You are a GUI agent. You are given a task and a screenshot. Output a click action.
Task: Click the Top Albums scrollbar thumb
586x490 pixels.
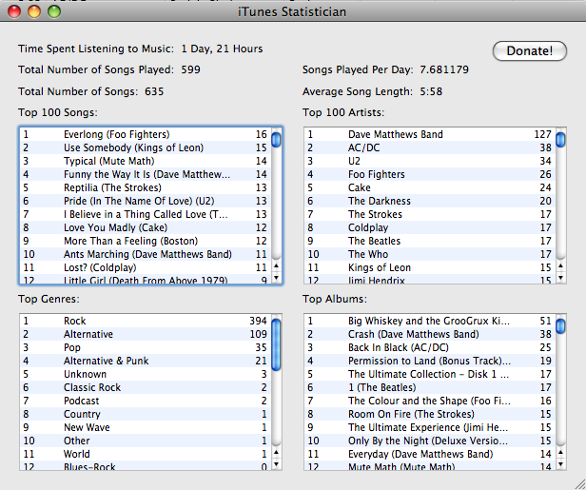pyautogui.click(x=560, y=326)
